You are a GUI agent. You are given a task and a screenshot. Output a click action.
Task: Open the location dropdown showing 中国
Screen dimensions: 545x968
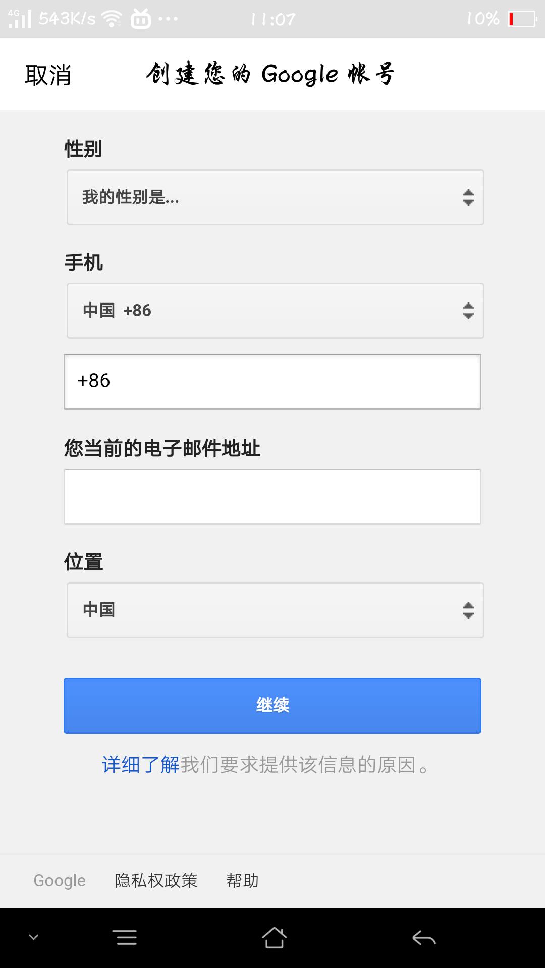tap(276, 610)
